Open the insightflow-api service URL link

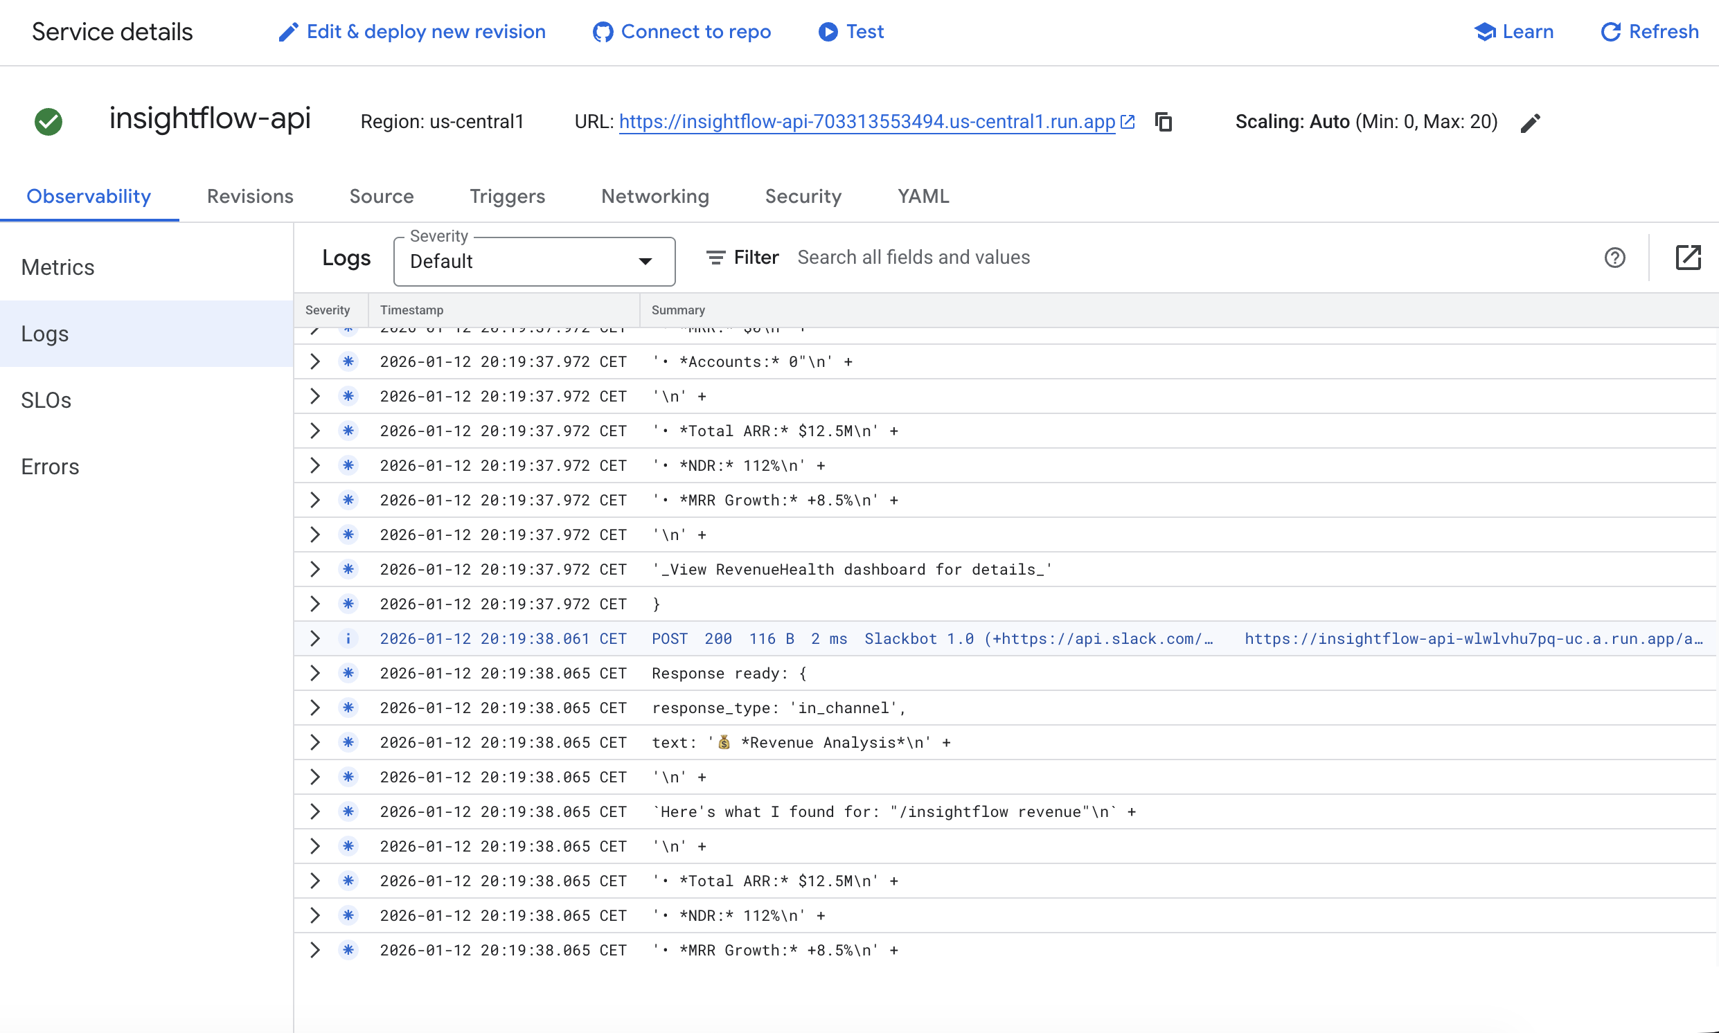click(x=867, y=122)
